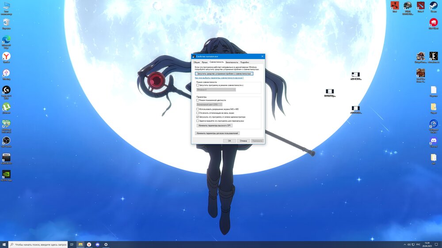The width and height of the screenshot is (442, 248).
Task: Switch to the Безопасность tab
Action: click(x=232, y=62)
